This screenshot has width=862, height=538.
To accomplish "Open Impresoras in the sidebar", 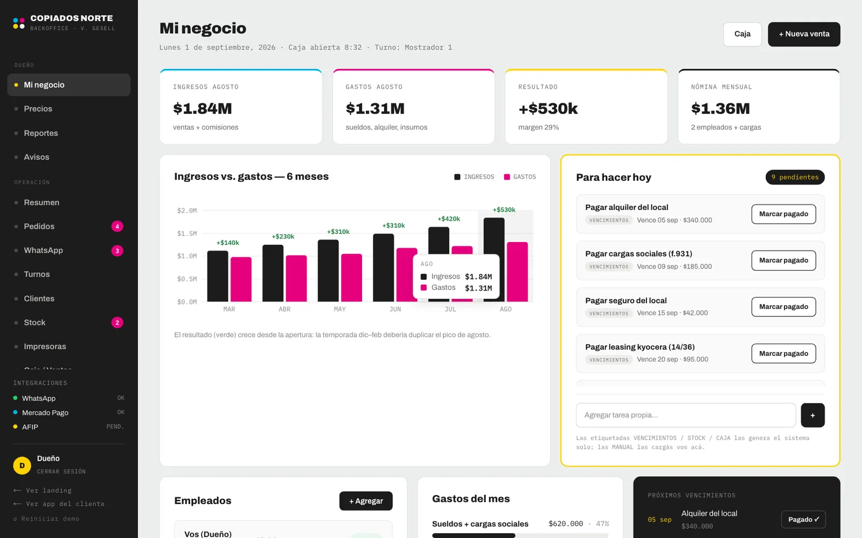I will coord(69,346).
